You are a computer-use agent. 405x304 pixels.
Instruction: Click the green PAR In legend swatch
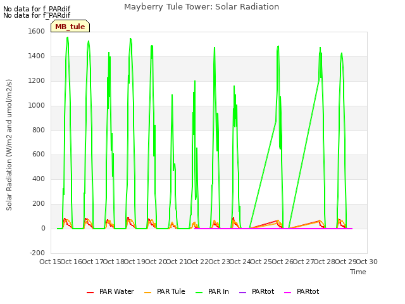[x=199, y=293]
